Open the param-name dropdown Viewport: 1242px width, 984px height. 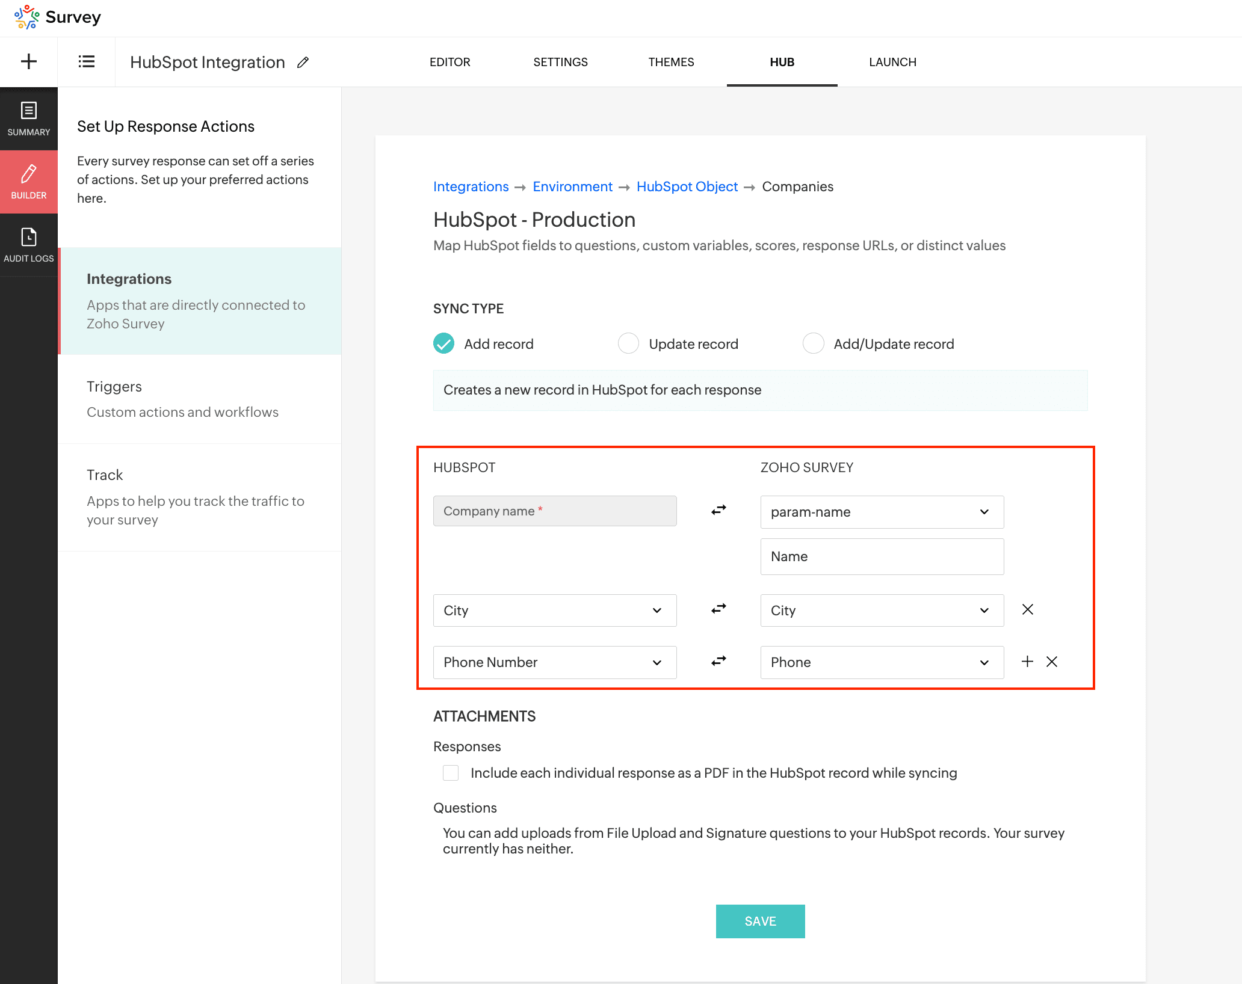882,512
